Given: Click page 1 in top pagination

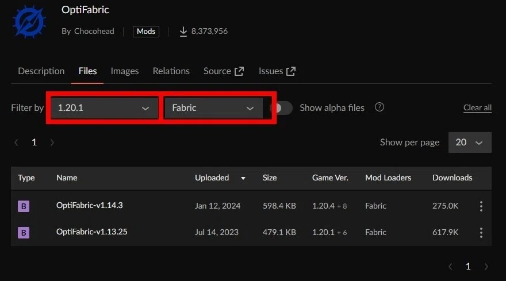Looking at the screenshot, I should [34, 143].
